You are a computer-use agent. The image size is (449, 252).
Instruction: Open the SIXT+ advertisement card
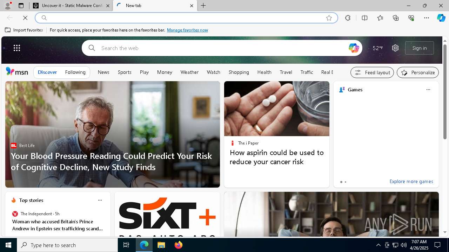pyautogui.click(x=167, y=214)
